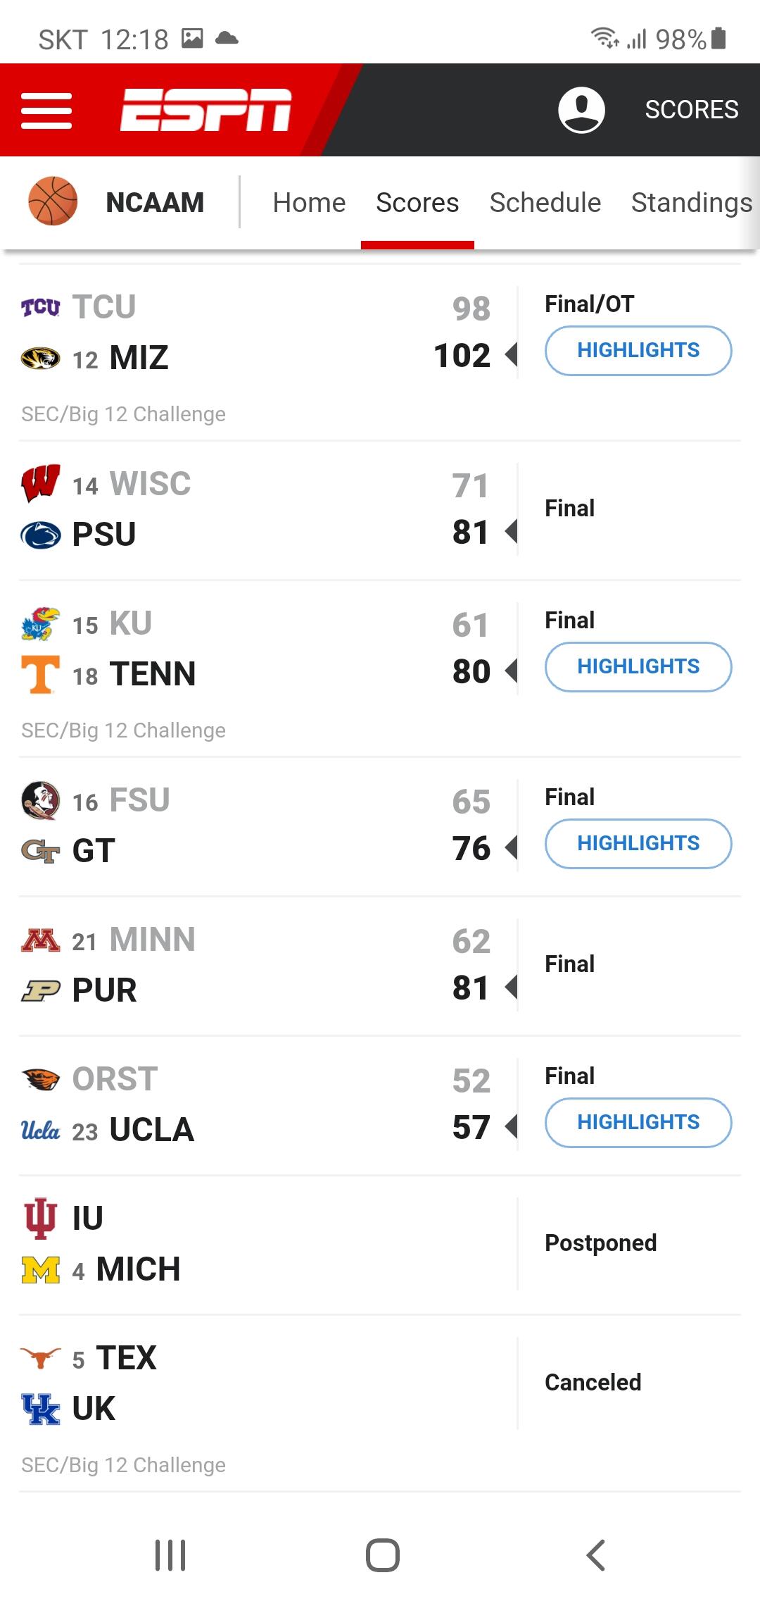Image resolution: width=760 pixels, height=1606 pixels.
Task: Open the user profile icon
Action: (x=581, y=110)
